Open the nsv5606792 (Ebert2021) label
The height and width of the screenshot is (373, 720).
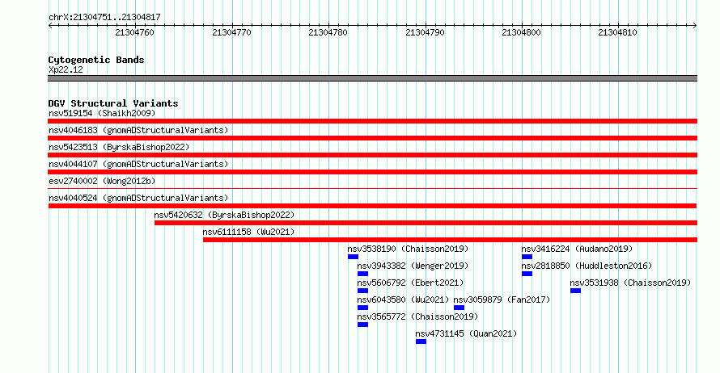(x=410, y=283)
